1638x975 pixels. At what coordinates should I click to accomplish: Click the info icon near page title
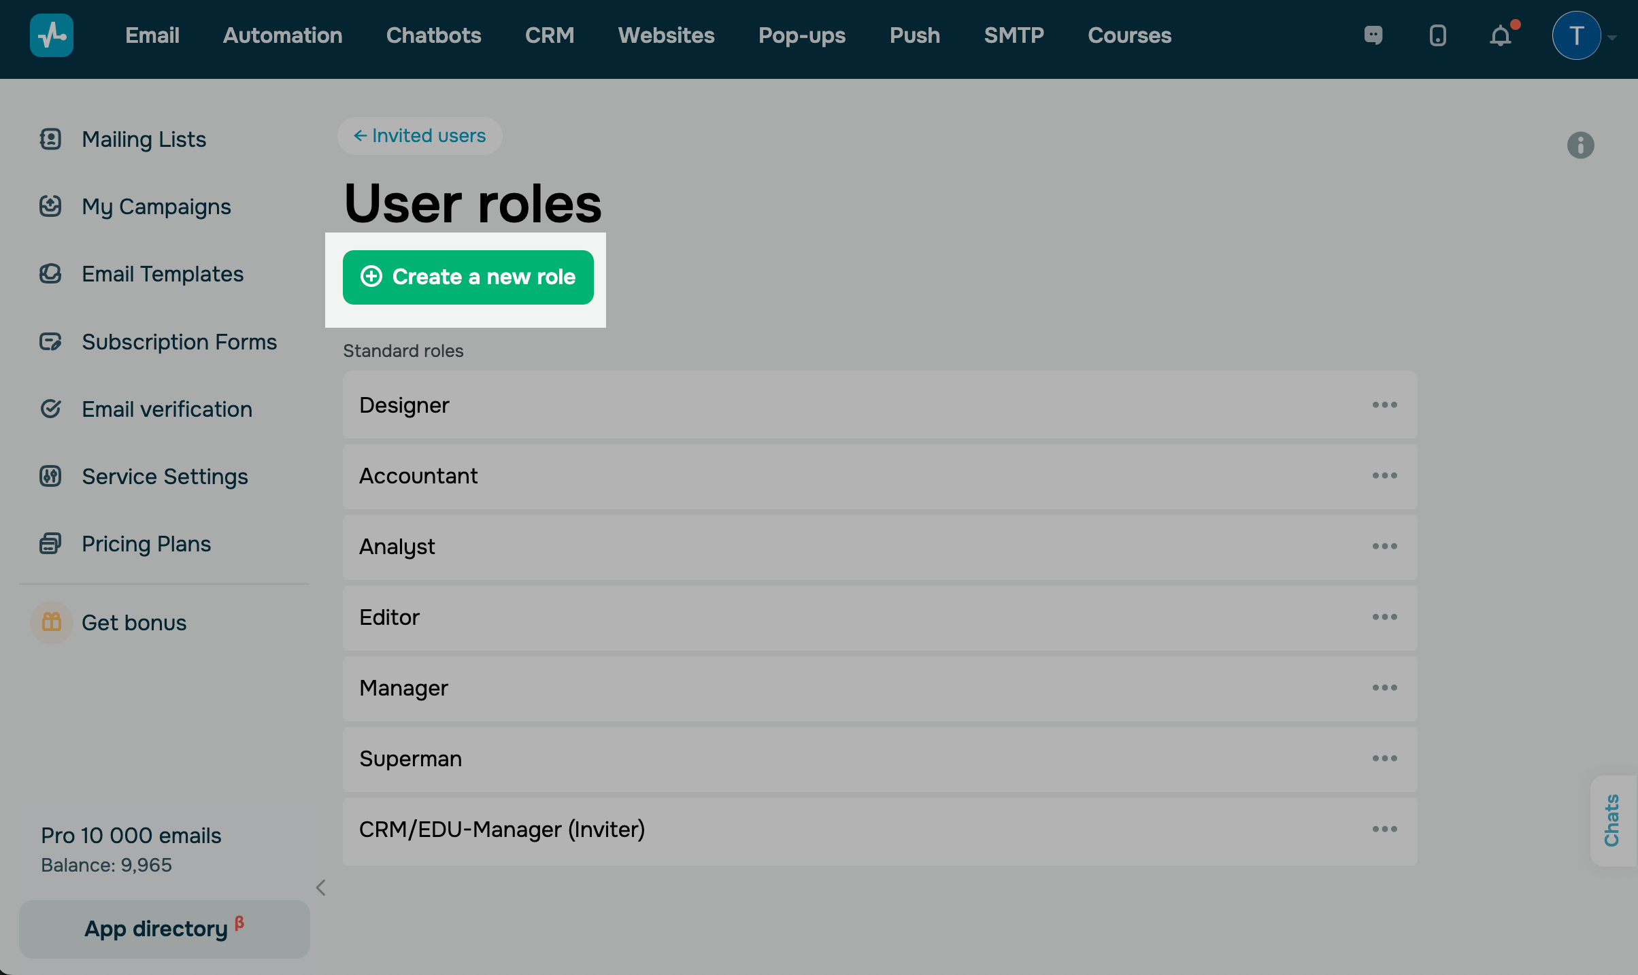(1580, 145)
